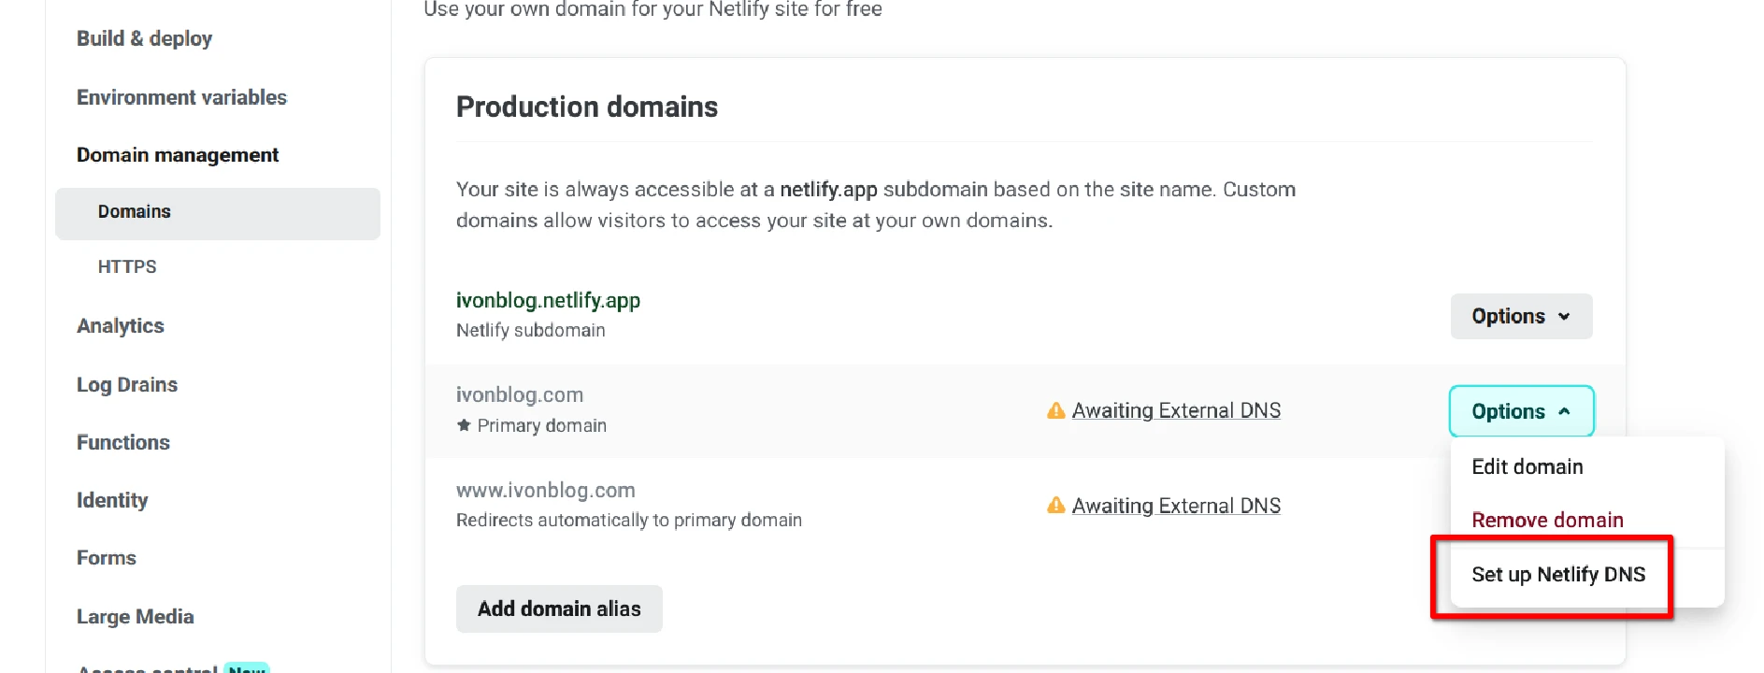Viewport: 1764px width, 673px height.
Task: Click warning icon beside www.ivonblog.com status
Action: 1055,506
